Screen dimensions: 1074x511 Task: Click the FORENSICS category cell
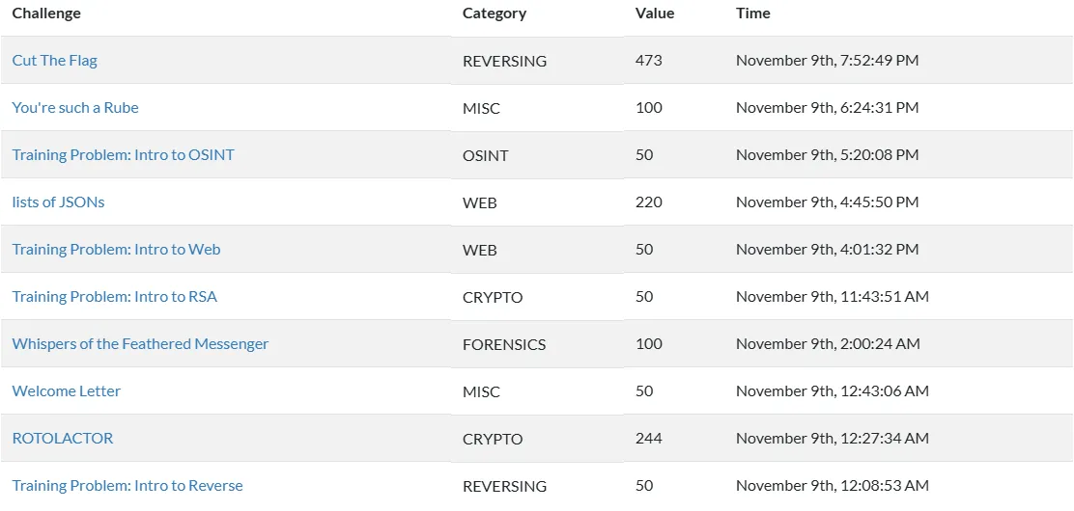click(x=504, y=344)
